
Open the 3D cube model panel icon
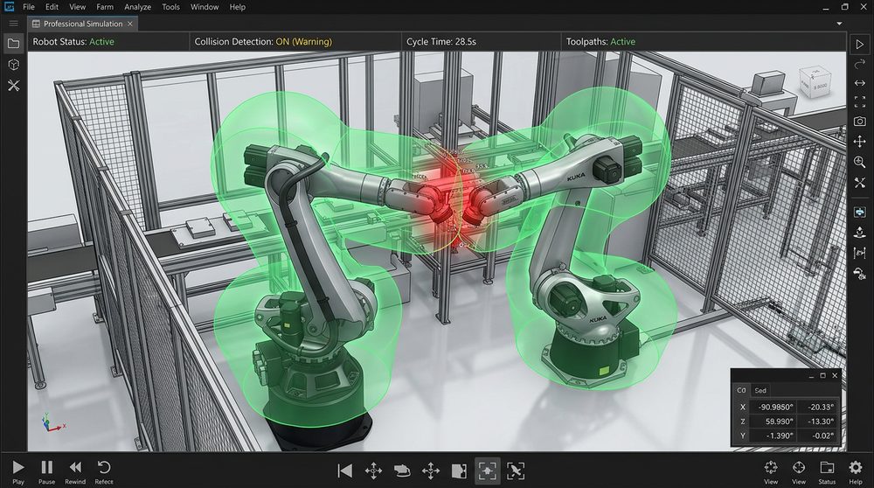(13, 65)
